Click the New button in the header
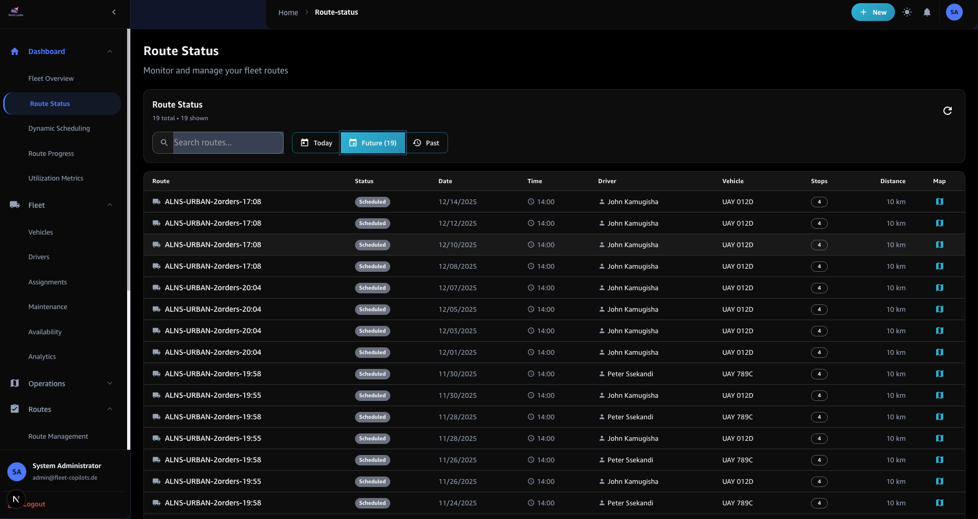This screenshot has height=519, width=978. 872,12
